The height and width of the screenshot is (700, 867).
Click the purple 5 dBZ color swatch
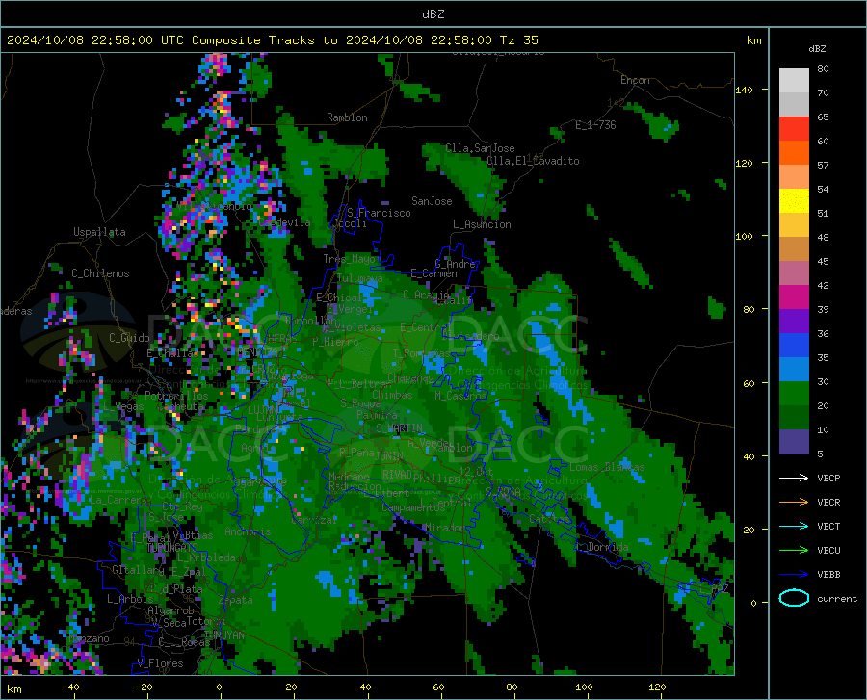[794, 442]
